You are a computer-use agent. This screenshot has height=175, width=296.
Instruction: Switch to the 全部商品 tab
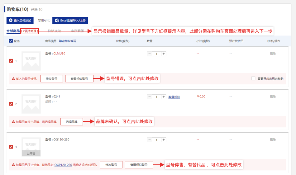[13, 31]
